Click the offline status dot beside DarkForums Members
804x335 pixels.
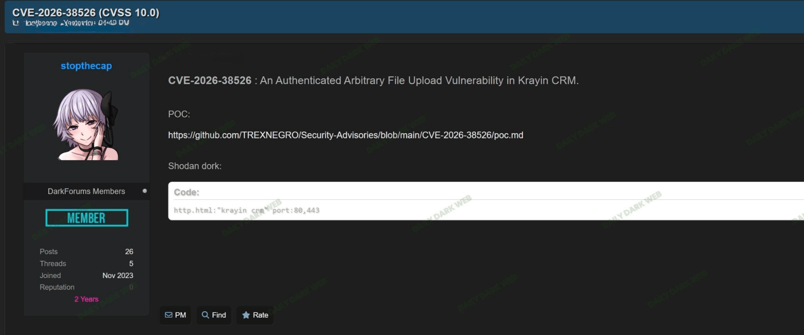pyautogui.click(x=145, y=191)
